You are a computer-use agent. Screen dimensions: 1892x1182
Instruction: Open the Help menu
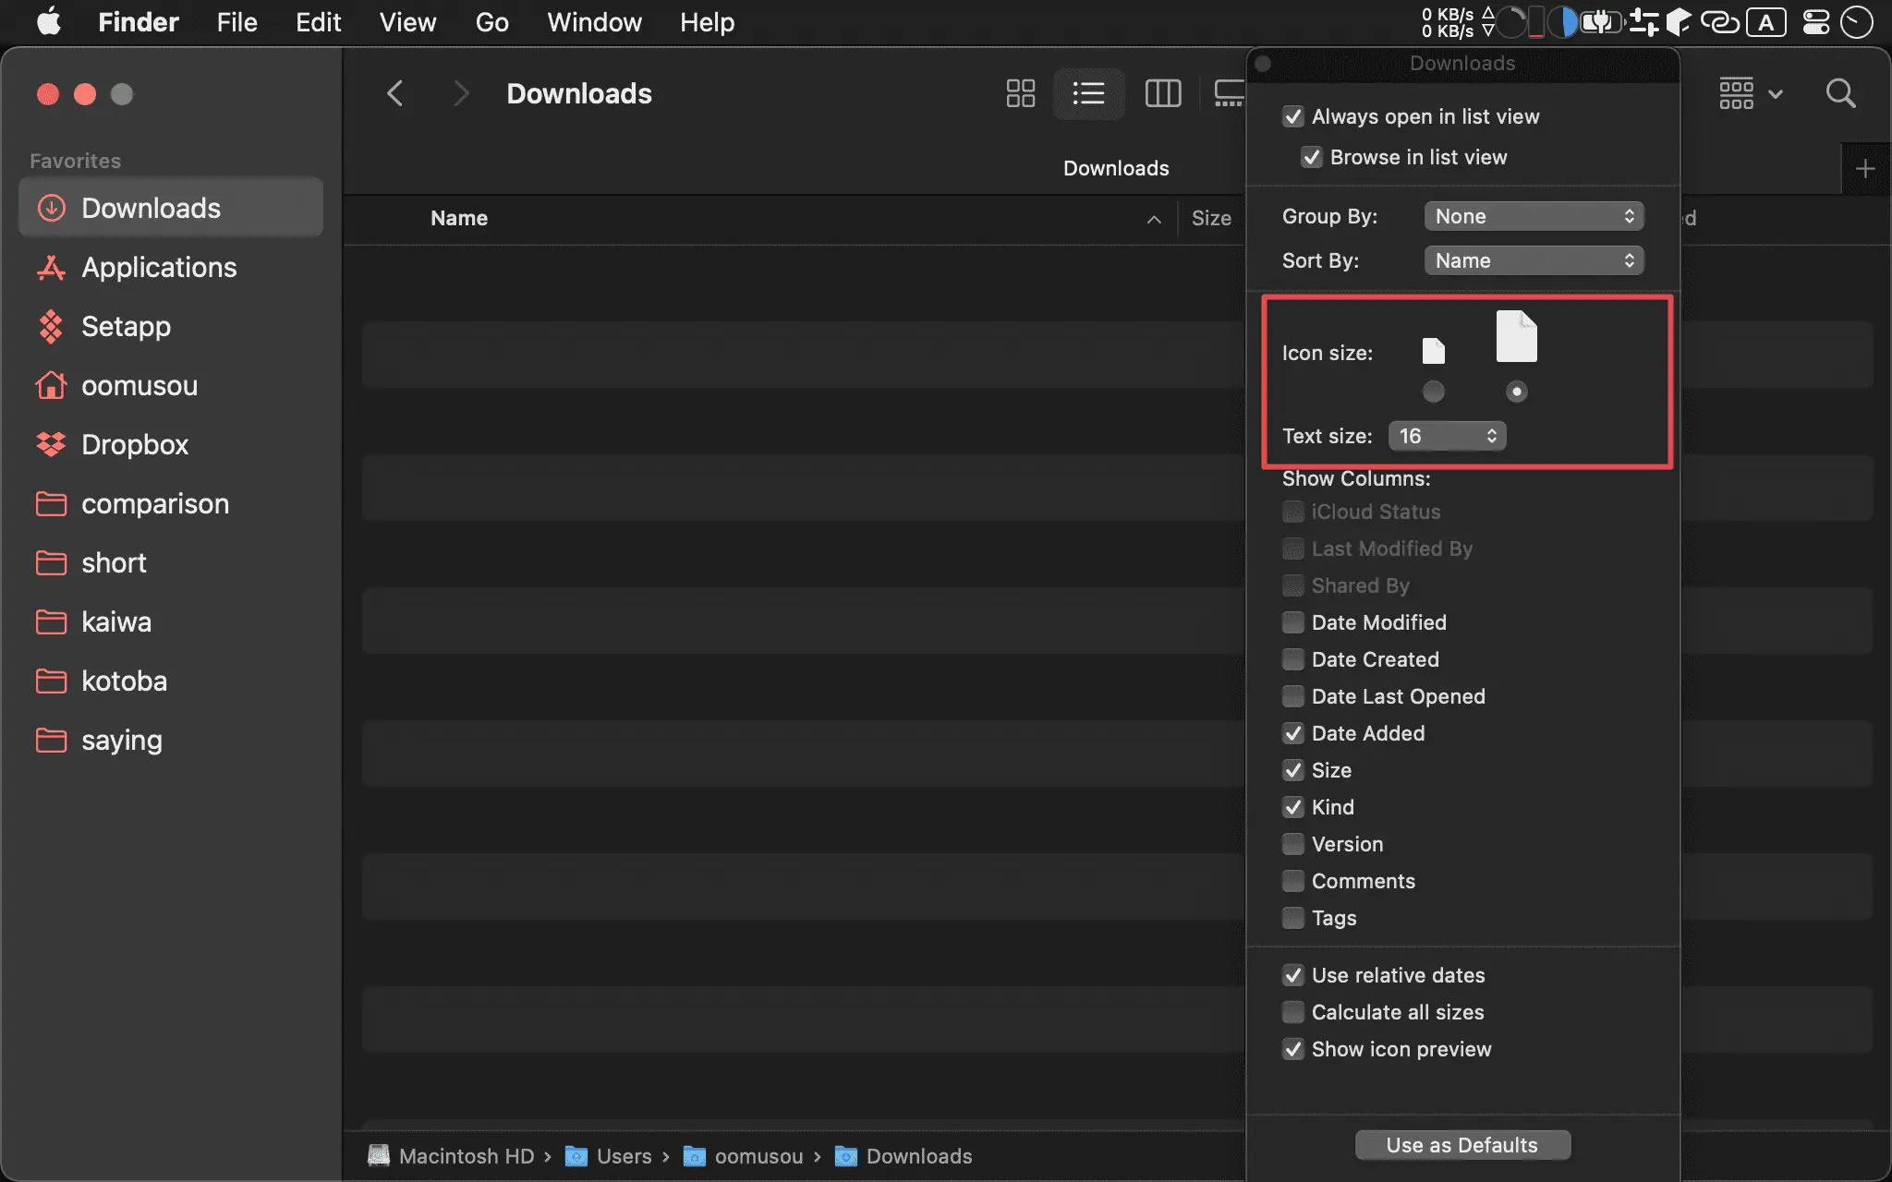tap(707, 22)
